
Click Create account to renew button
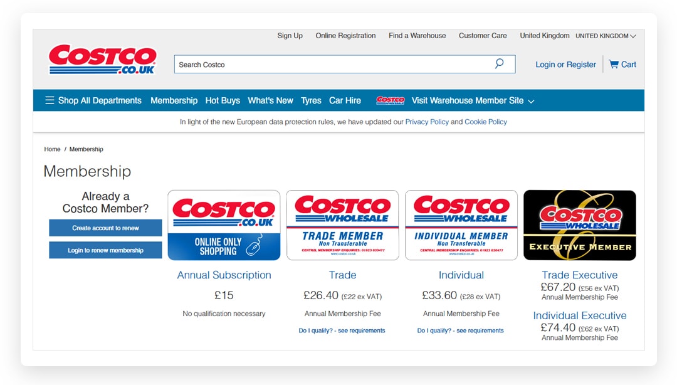[105, 228]
